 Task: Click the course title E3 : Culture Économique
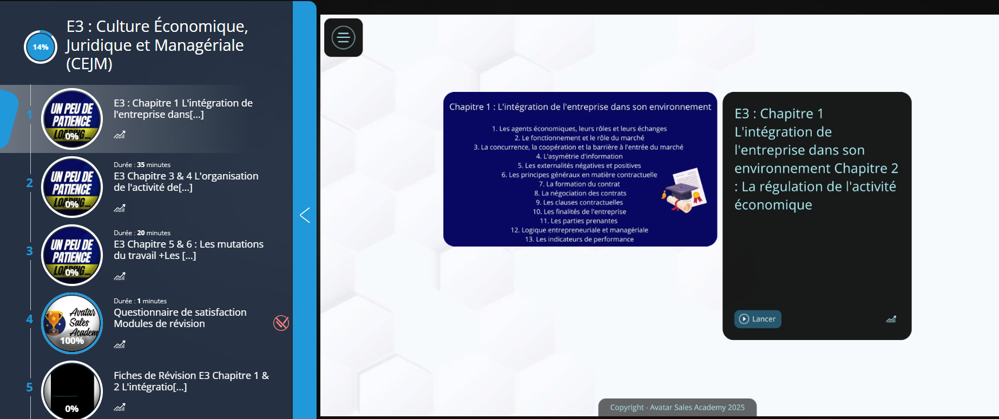tap(157, 45)
